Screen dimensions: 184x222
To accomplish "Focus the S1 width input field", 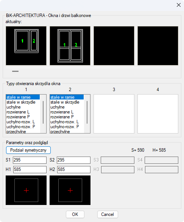I will [30, 160].
